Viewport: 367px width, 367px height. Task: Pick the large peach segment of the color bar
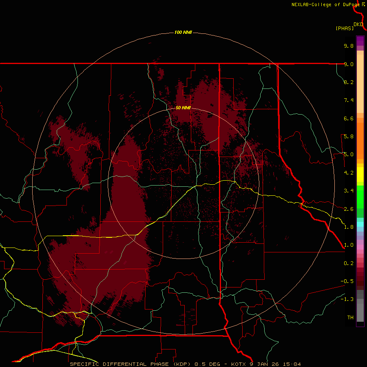(360, 84)
